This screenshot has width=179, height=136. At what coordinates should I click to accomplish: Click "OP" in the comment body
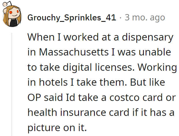tap(34, 97)
